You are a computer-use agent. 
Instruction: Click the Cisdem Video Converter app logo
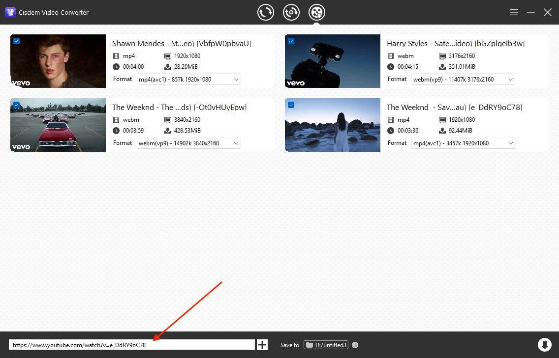click(x=10, y=12)
